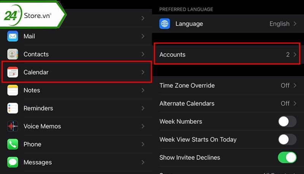Open the Notes settings entry
Screen dimensions: 304x174
coord(76,90)
